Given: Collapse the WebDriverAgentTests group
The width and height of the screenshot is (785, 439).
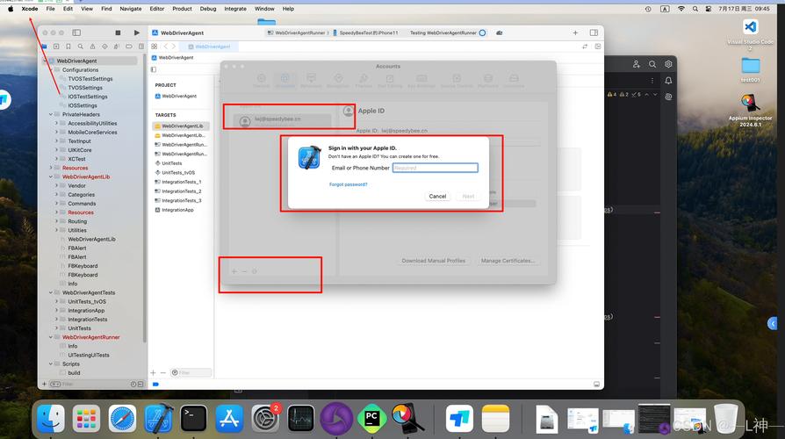Looking at the screenshot, I should coord(51,292).
